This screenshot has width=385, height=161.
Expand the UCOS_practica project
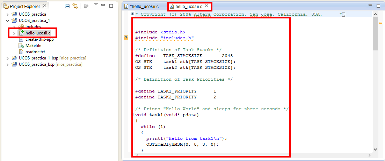click(8, 14)
